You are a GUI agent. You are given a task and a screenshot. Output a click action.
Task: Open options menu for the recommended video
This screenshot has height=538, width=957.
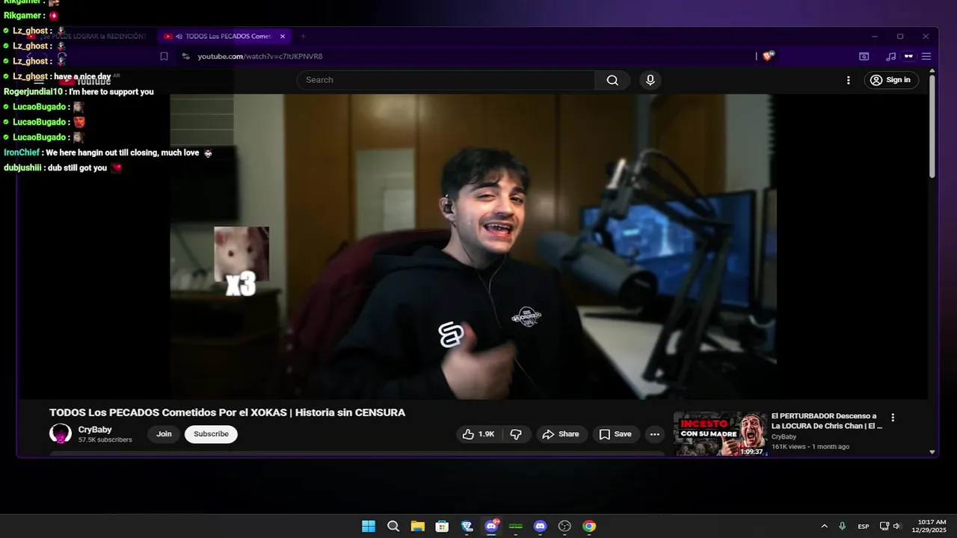892,418
